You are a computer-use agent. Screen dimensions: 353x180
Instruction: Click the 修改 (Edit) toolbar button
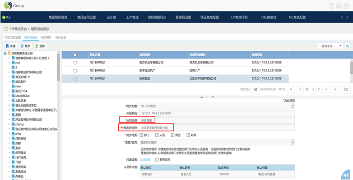pos(25,46)
